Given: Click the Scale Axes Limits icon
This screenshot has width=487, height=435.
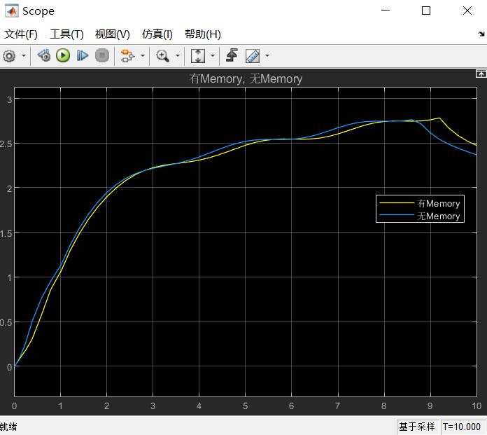Looking at the screenshot, I should (198, 56).
